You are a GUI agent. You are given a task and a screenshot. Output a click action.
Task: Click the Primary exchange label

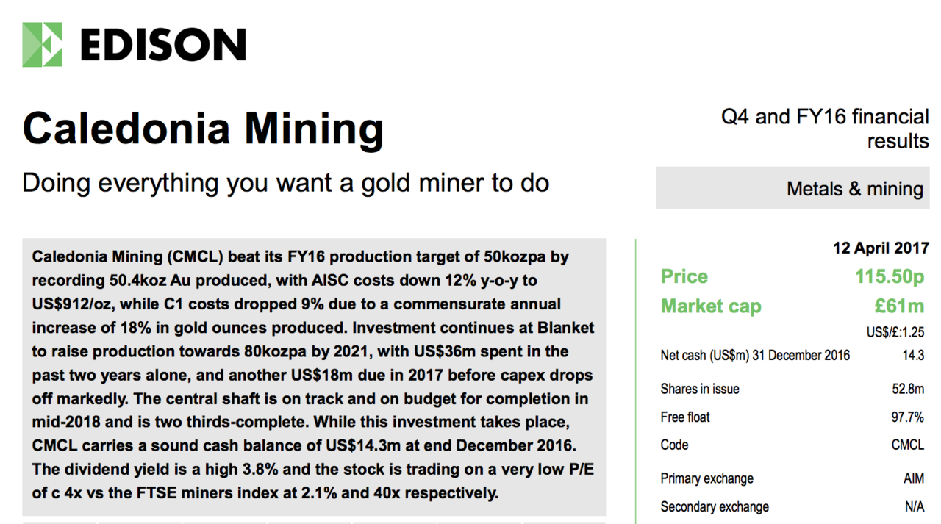coord(706,478)
